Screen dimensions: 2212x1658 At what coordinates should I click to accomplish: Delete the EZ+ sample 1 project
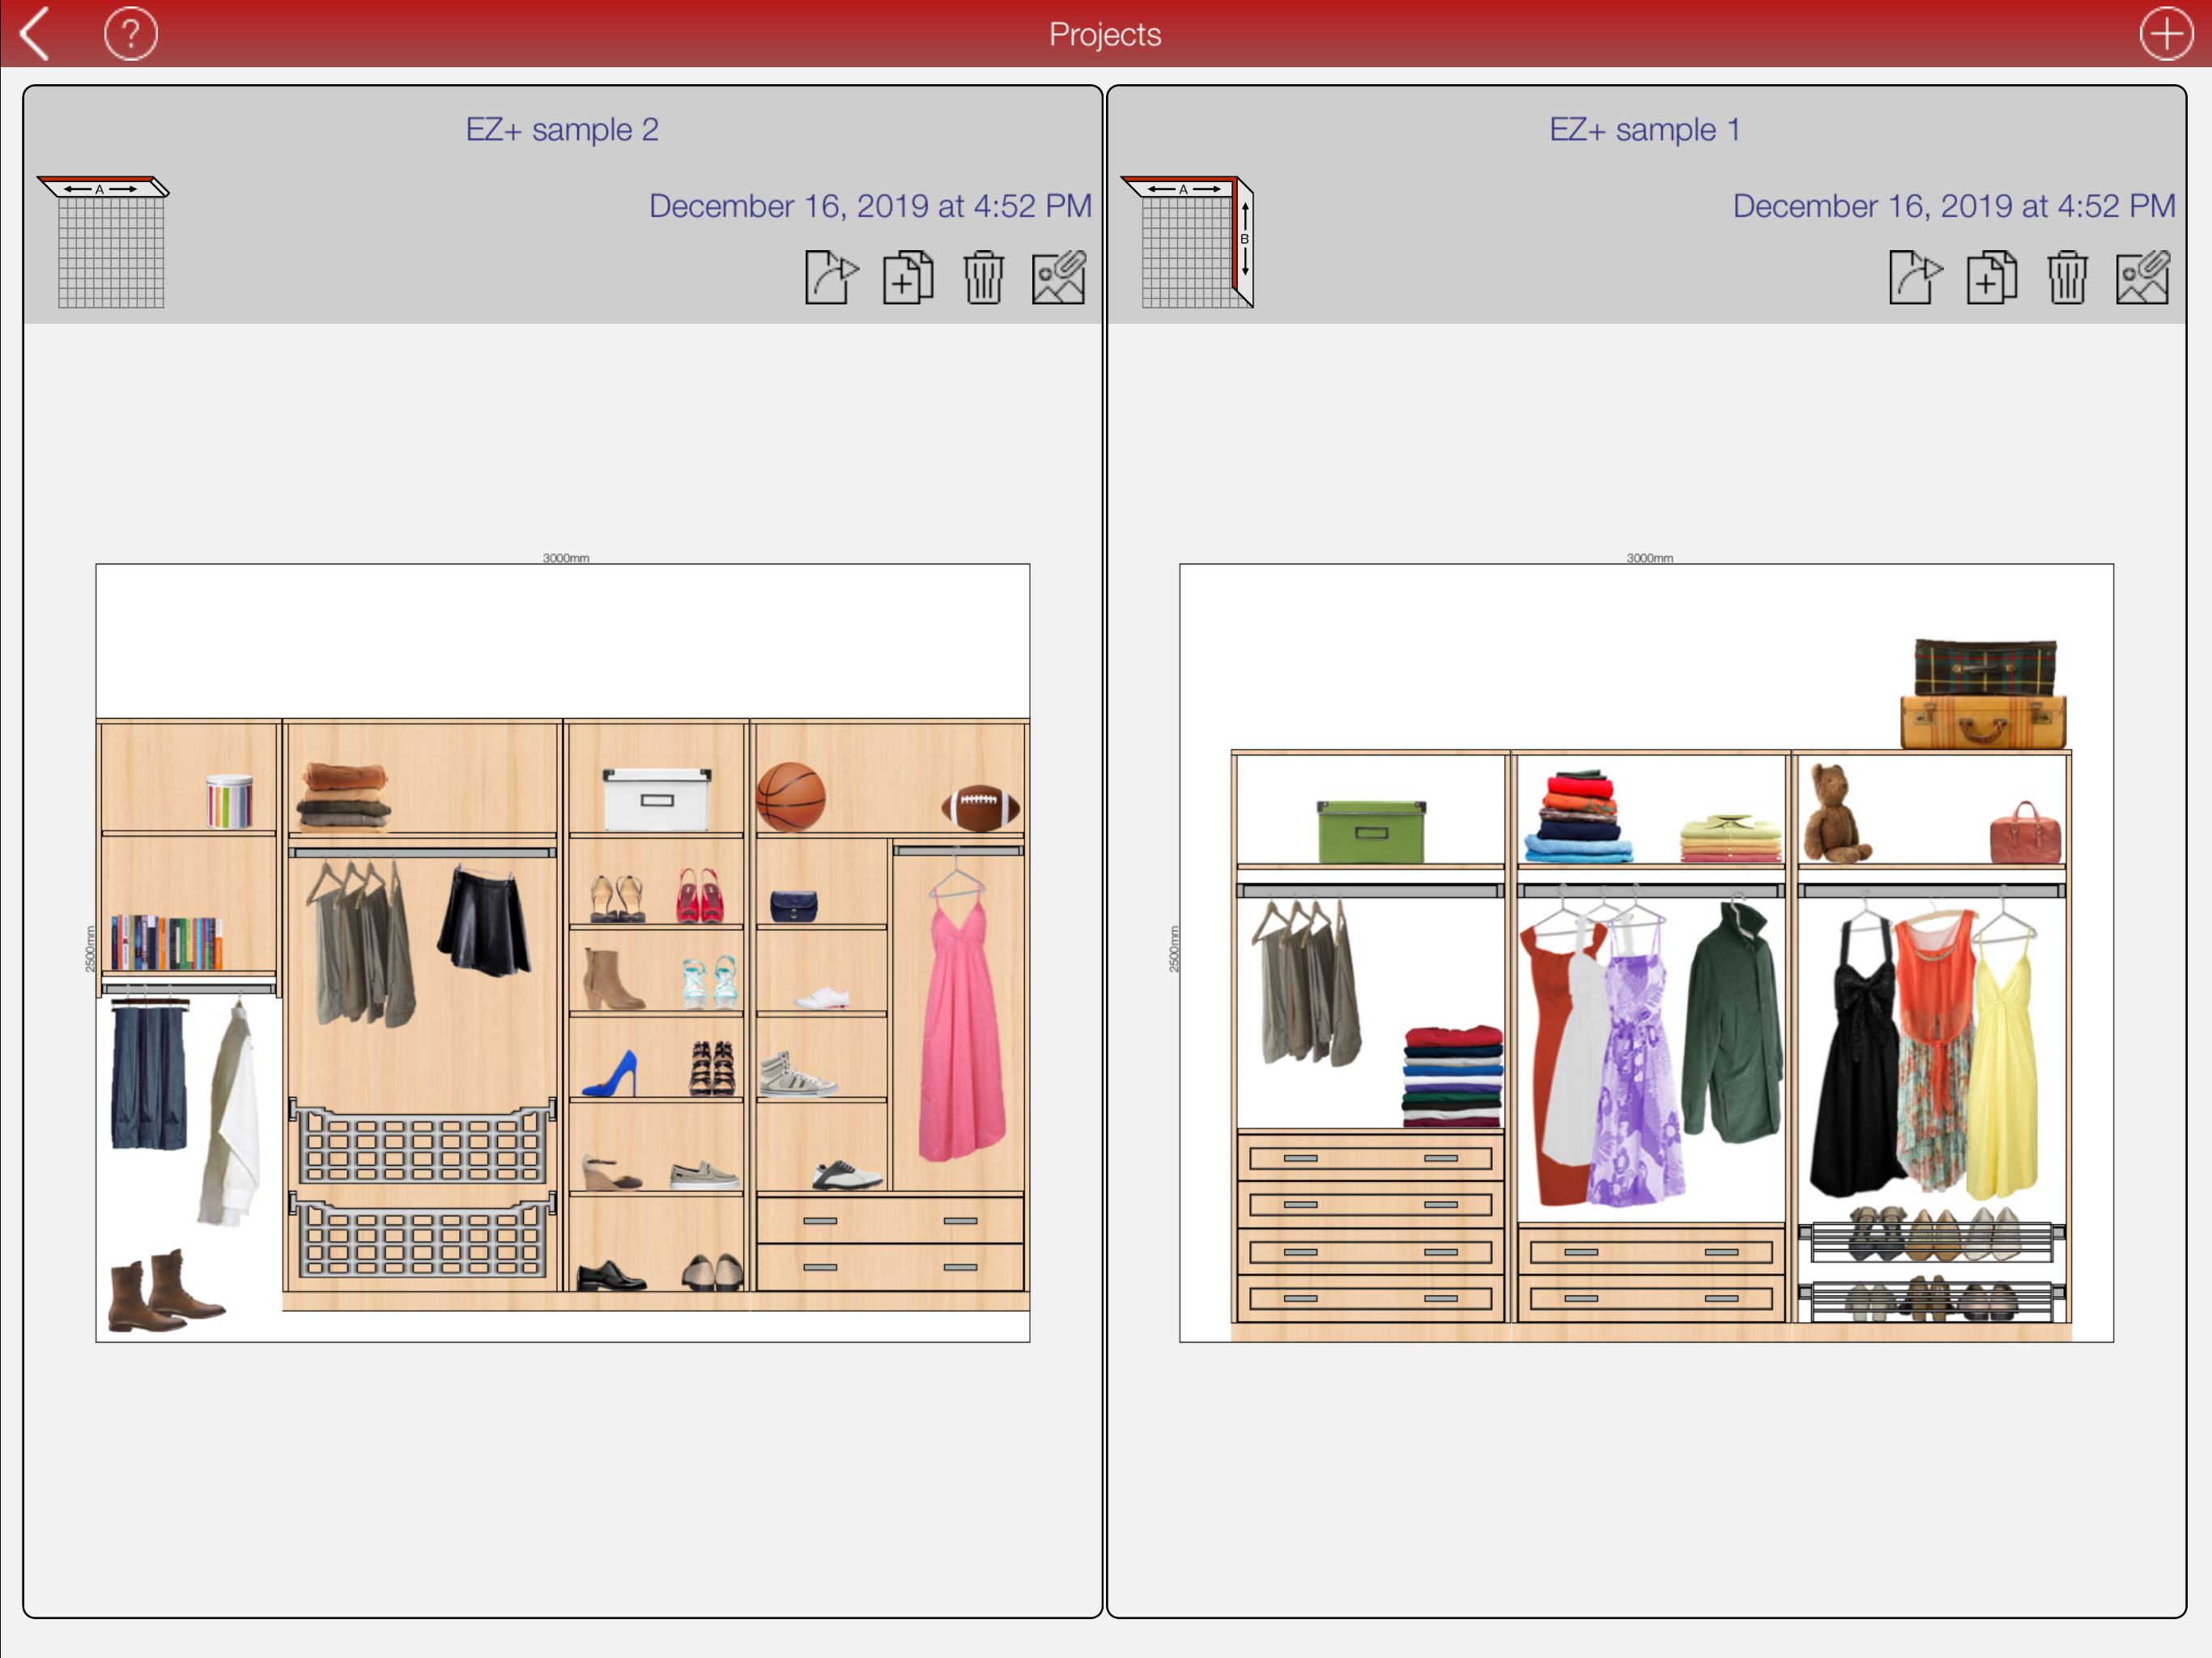pyautogui.click(x=2067, y=277)
